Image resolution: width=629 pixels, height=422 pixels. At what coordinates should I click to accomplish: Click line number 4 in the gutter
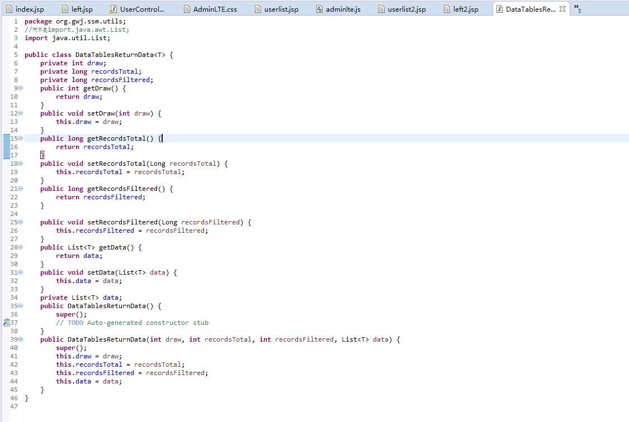16,46
